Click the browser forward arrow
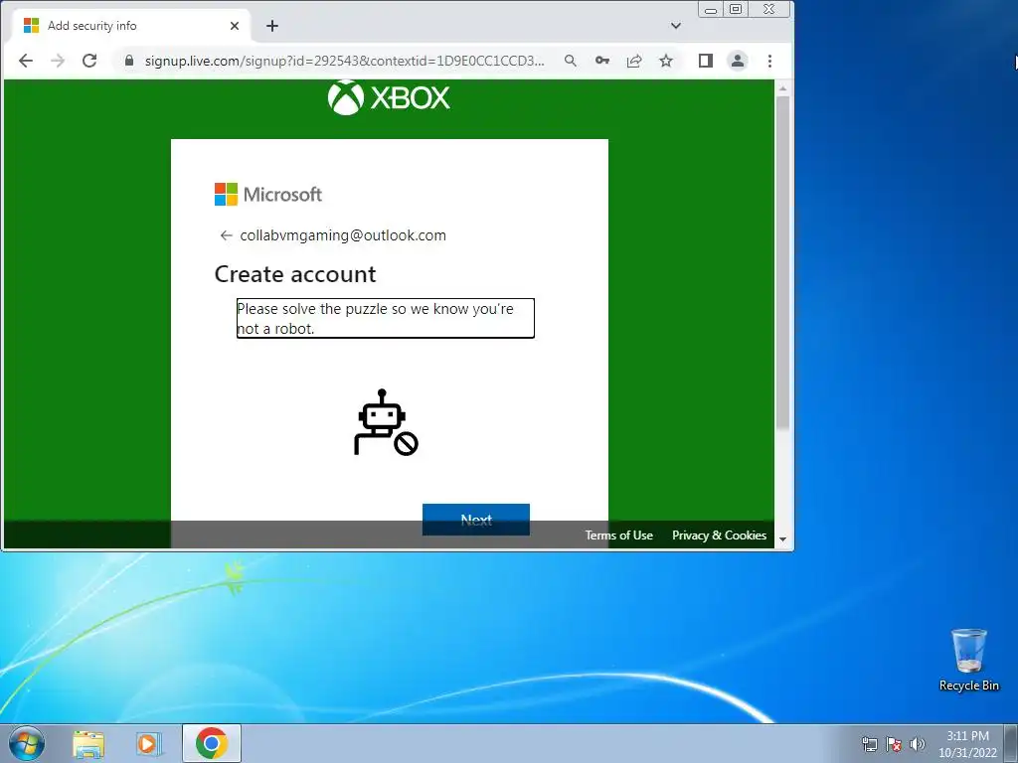 [x=58, y=61]
